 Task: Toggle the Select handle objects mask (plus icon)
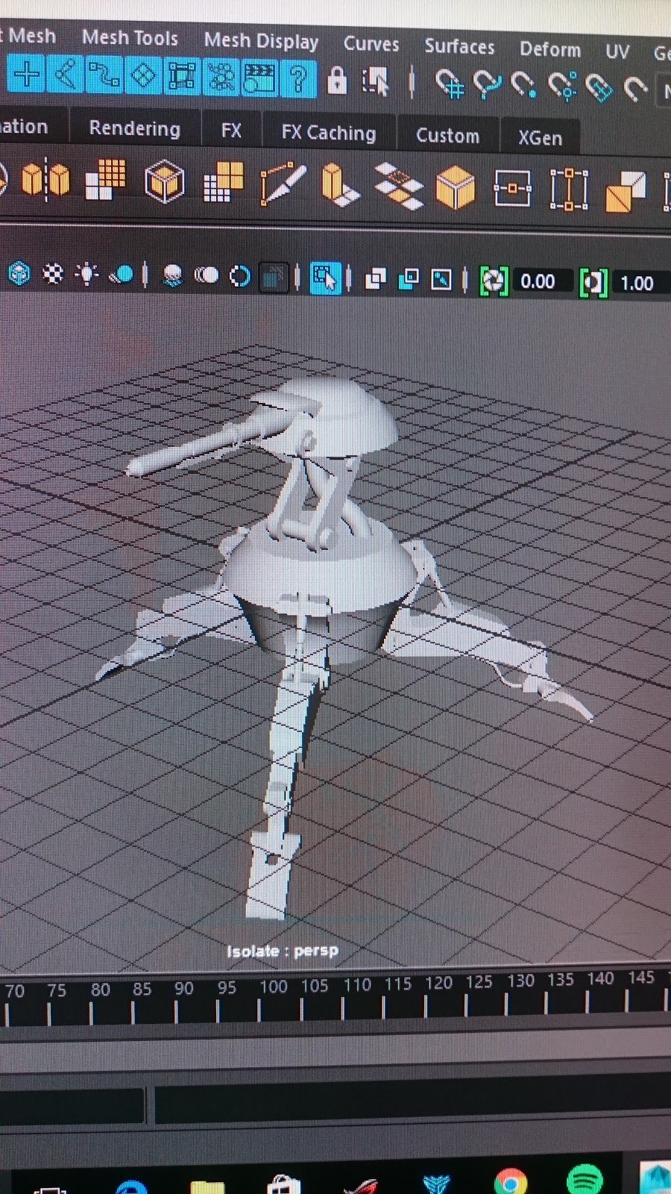pyautogui.click(x=26, y=75)
